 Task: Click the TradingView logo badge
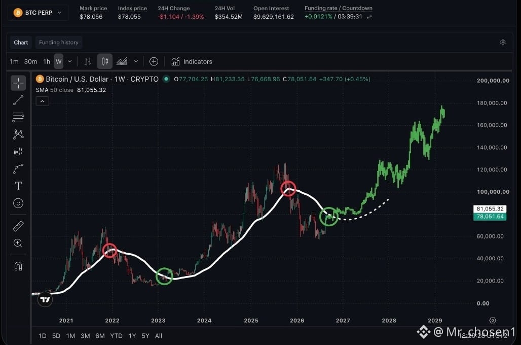coord(45,299)
